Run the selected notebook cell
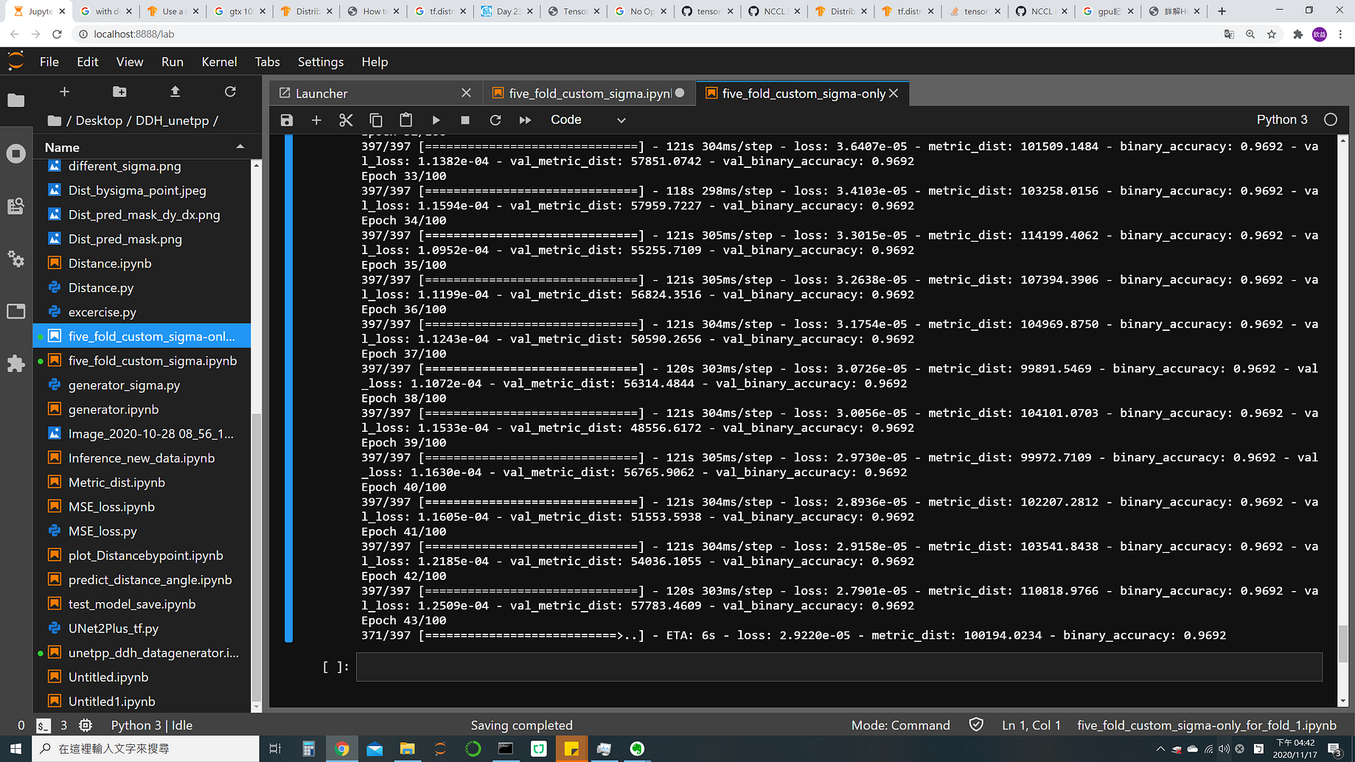 436,119
